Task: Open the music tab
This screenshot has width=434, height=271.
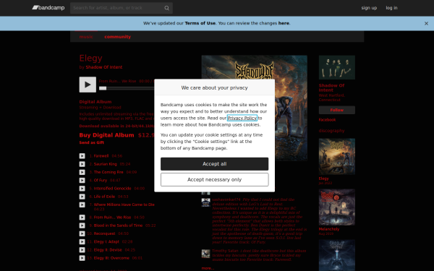Action: (x=86, y=37)
